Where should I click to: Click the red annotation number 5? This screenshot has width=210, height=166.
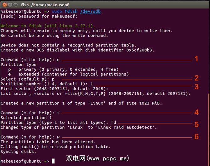[x=197, y=124]
